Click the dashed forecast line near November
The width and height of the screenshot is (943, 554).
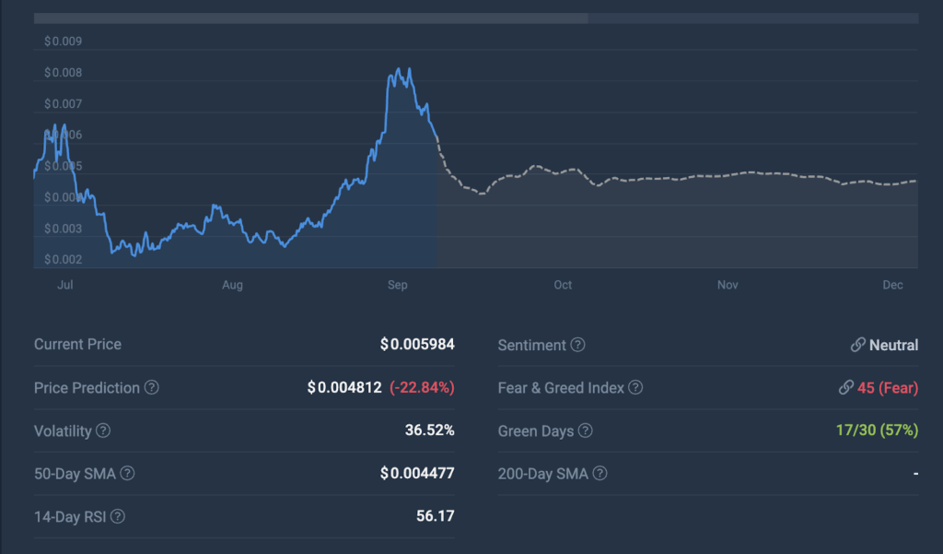(728, 175)
